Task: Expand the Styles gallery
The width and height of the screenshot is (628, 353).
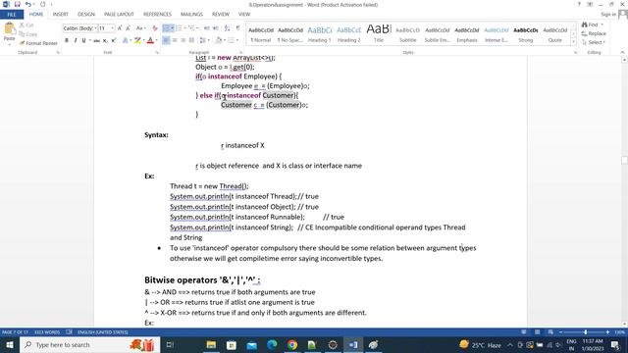Action: [573, 41]
